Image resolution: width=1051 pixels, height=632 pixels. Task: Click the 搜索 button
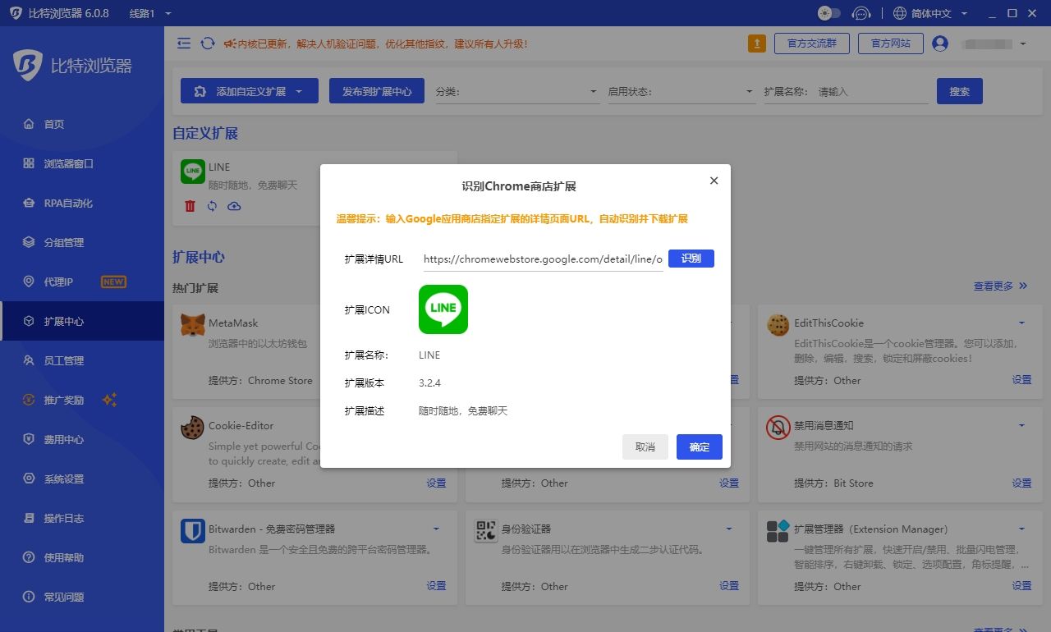[960, 91]
